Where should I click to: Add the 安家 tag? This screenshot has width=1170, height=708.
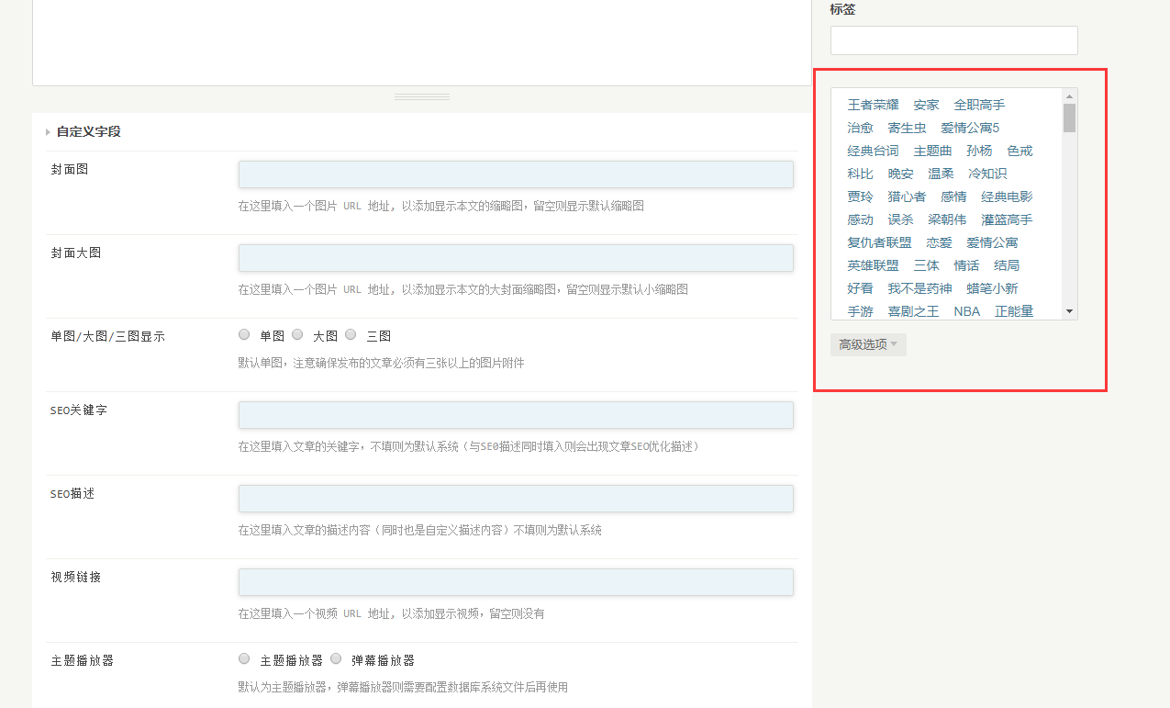coord(926,105)
